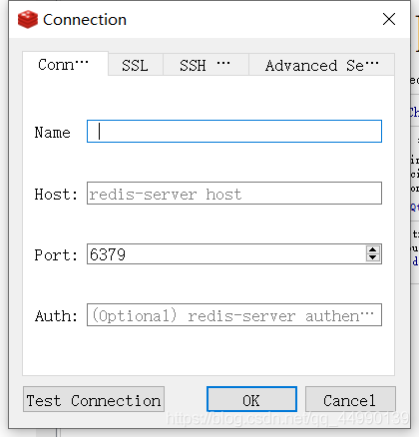Go to the Advanced Se… tab

(321, 65)
